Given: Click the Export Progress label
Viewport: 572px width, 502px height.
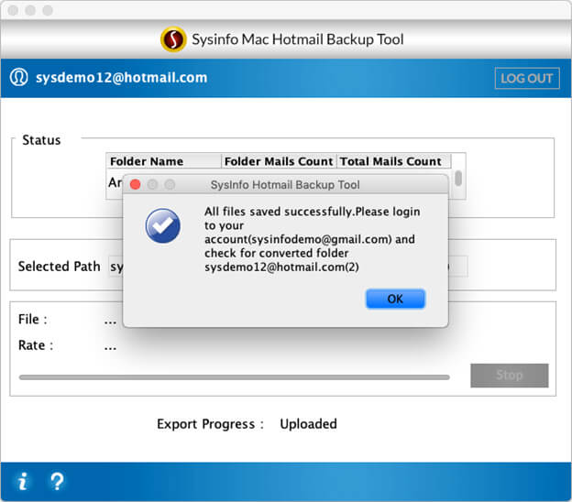Looking at the screenshot, I should [210, 424].
